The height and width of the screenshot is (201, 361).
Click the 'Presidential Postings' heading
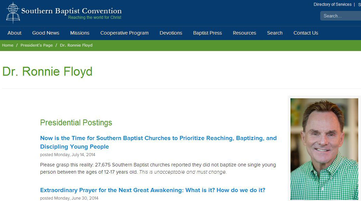click(x=76, y=123)
